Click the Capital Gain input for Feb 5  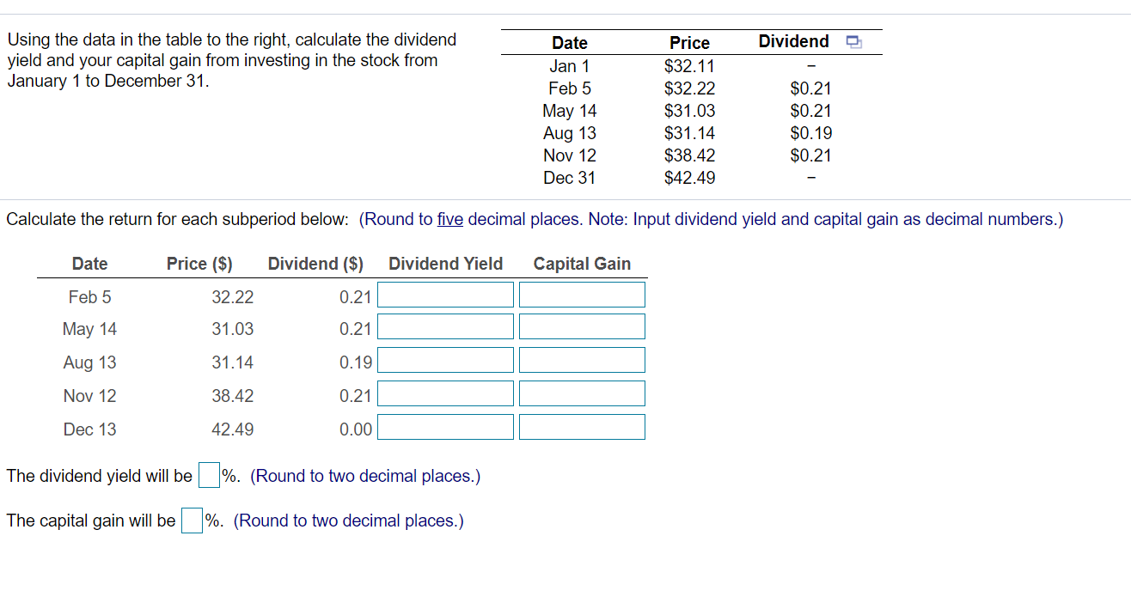(x=582, y=294)
